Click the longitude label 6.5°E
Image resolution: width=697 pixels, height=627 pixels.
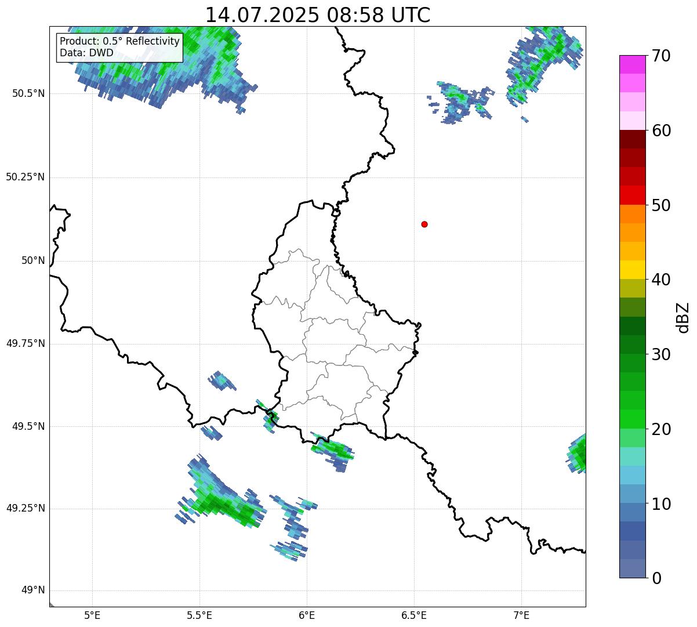[414, 615]
